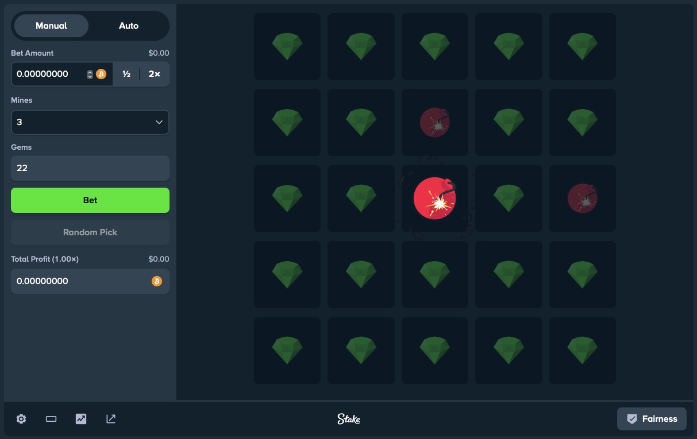Viewport: 697px width, 439px height.
Task: Click the dimmed bomb in the rightmost column
Action: [582, 199]
